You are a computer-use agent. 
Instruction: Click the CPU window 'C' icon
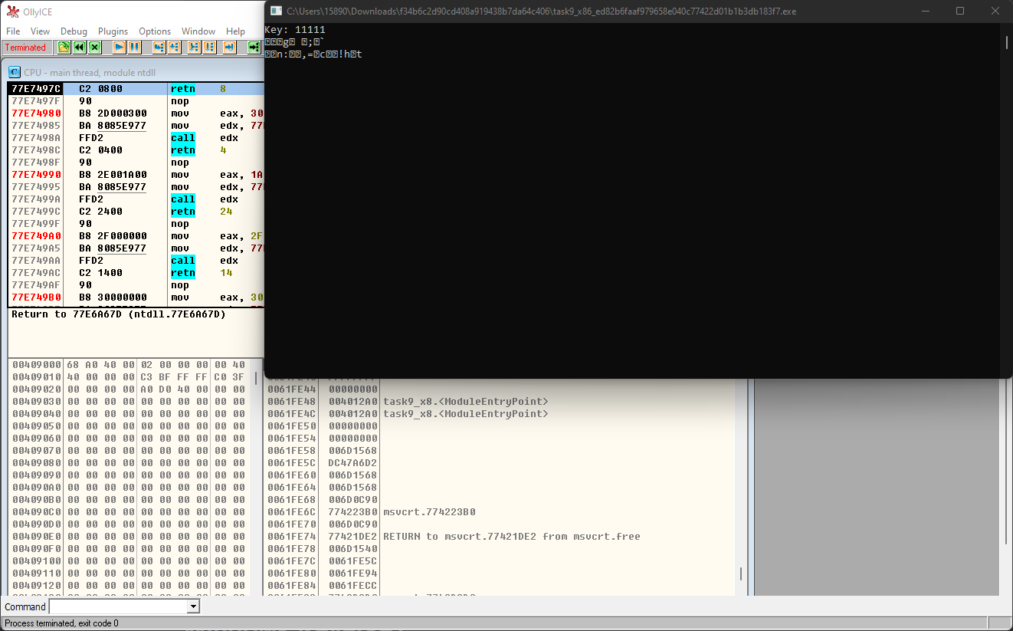[x=15, y=72]
